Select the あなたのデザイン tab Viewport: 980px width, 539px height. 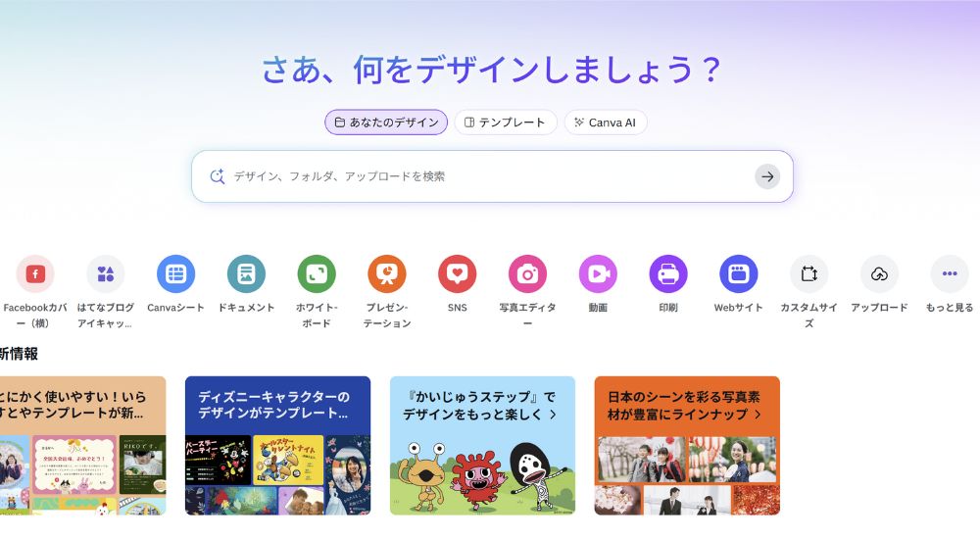point(386,122)
